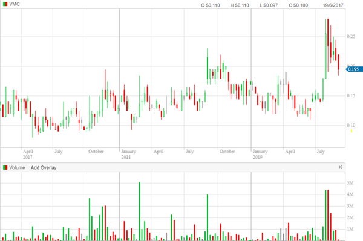
Task: Click the Add Overlay link
Action: coord(44,167)
